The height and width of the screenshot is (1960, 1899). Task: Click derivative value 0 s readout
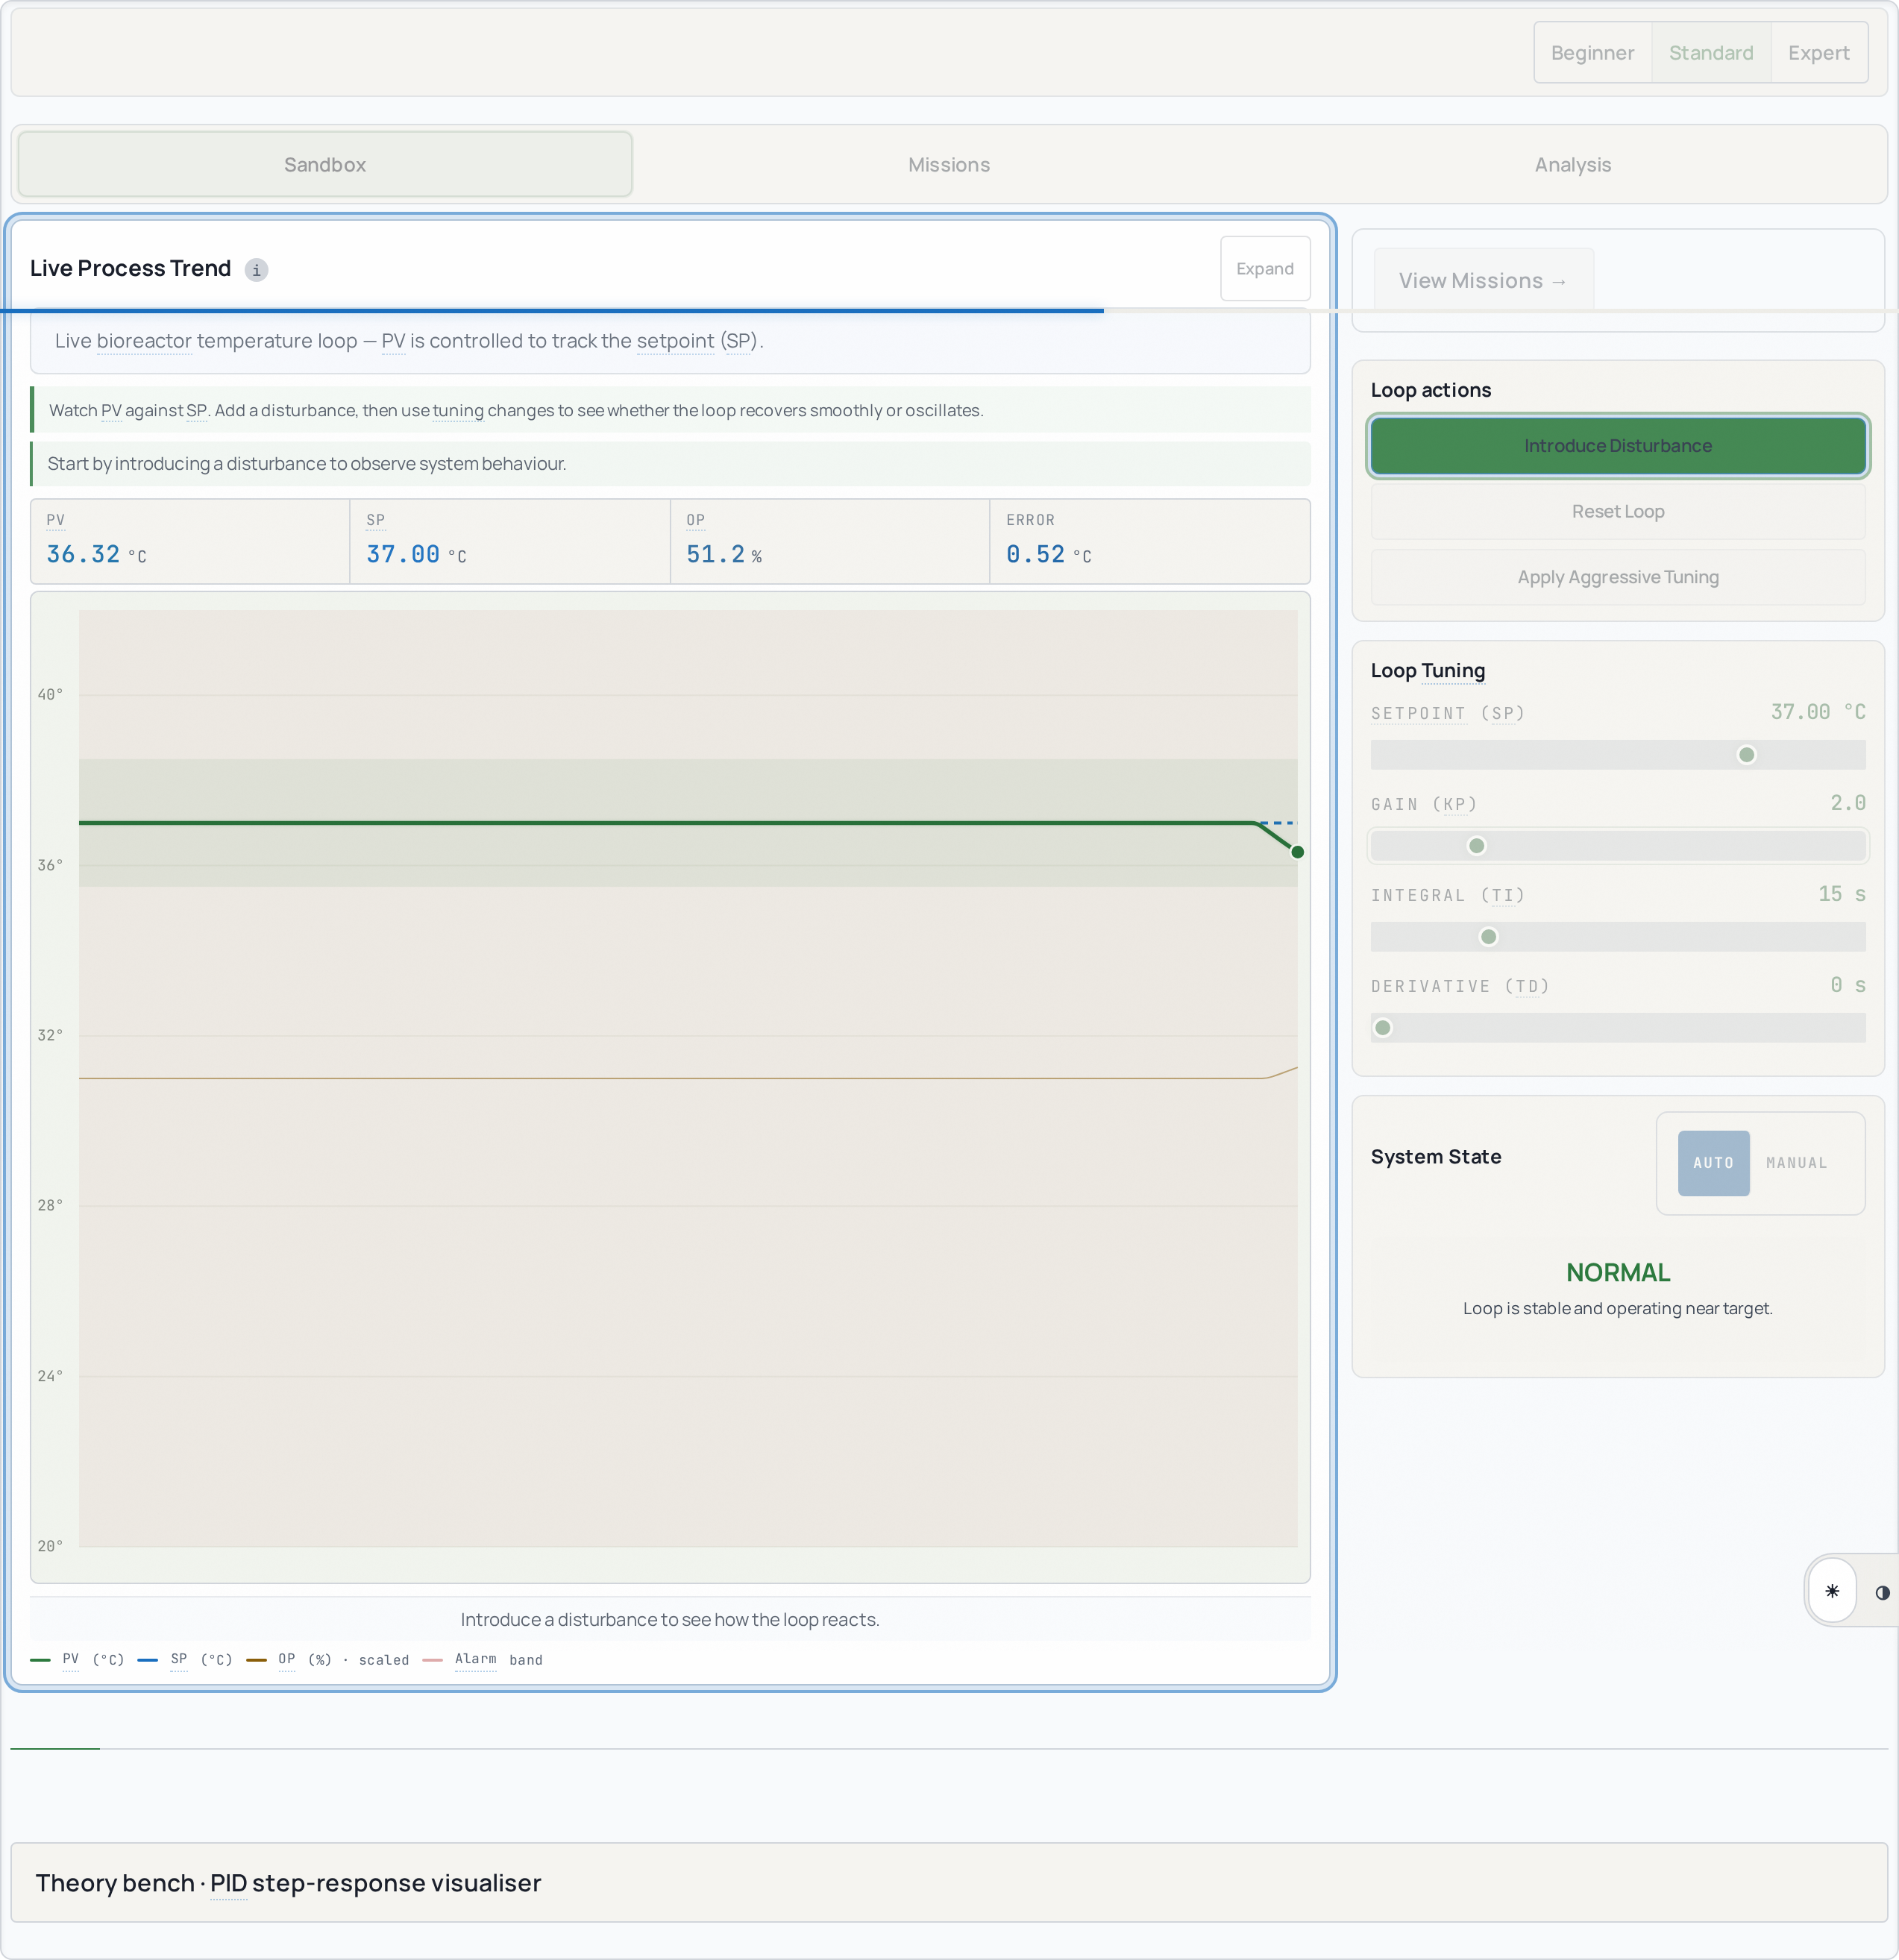tap(1848, 985)
